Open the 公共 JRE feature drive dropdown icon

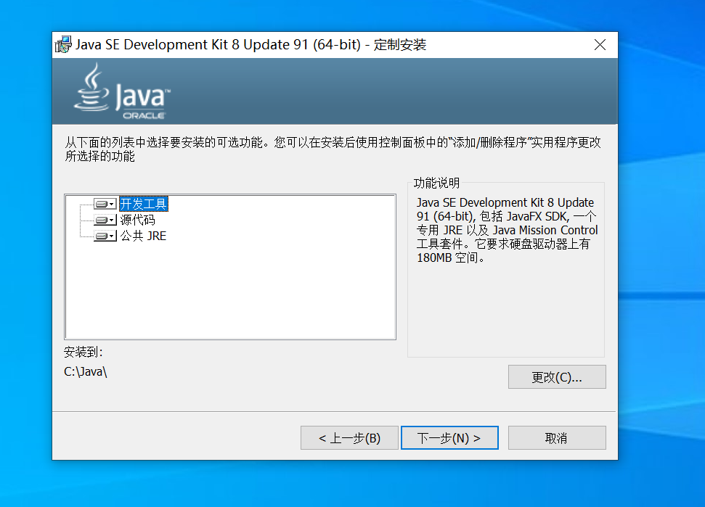pyautogui.click(x=105, y=236)
